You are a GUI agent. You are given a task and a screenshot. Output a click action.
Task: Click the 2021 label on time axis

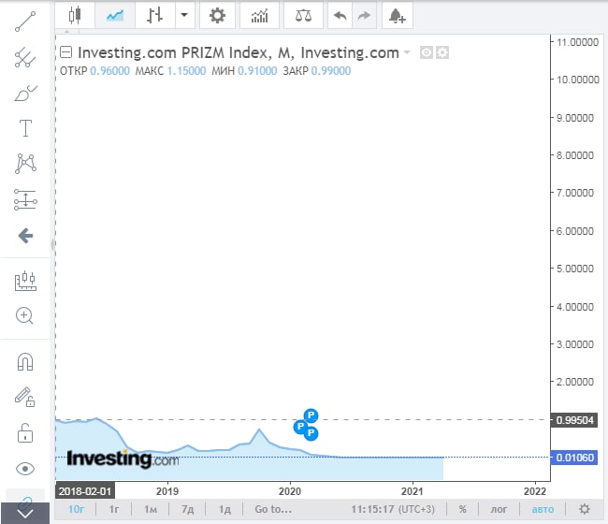point(413,491)
